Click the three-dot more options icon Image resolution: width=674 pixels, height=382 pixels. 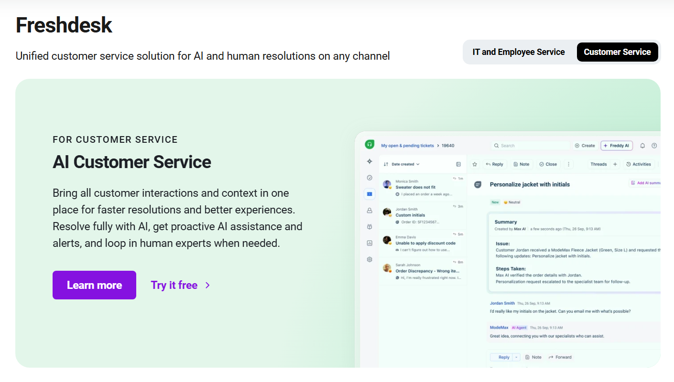[568, 164]
